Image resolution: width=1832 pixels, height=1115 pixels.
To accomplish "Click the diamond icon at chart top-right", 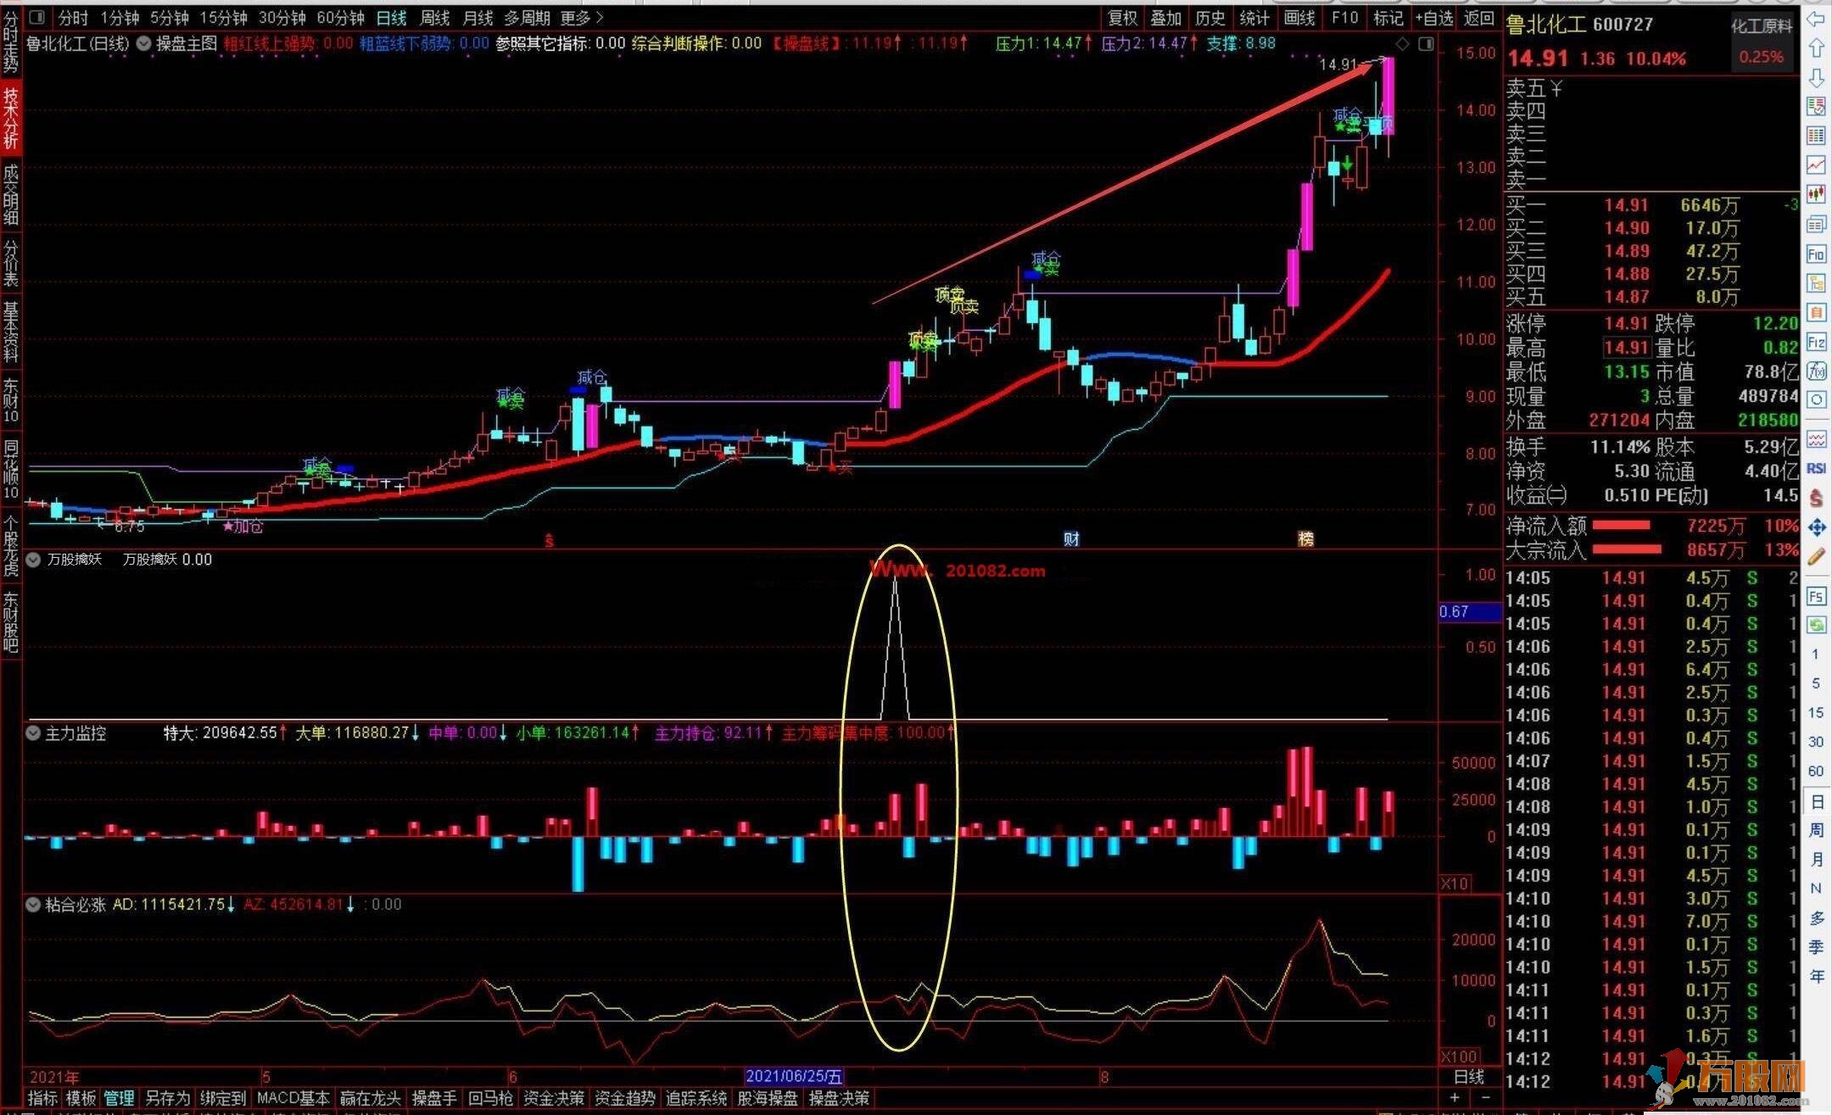I will [1403, 43].
